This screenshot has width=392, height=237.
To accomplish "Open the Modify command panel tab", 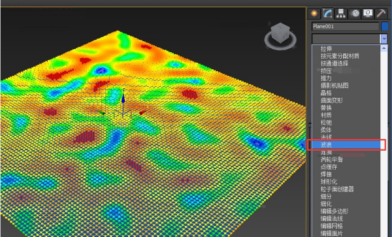I will [x=327, y=13].
